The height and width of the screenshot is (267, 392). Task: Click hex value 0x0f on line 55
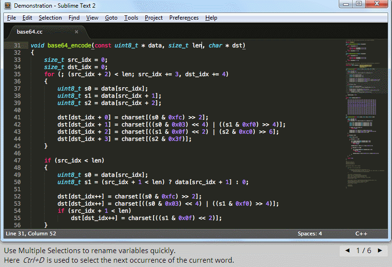click(x=185, y=218)
